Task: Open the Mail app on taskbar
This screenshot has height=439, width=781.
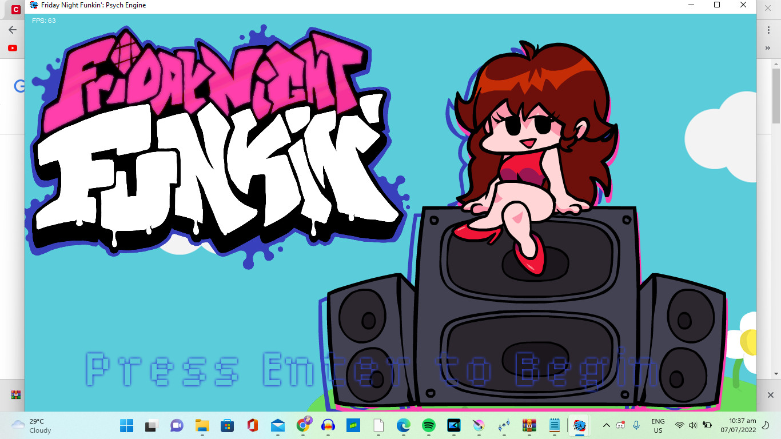Action: point(278,425)
